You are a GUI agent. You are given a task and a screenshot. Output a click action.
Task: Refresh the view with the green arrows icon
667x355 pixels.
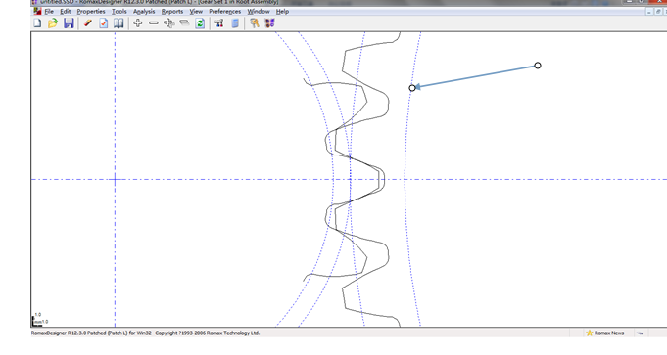point(200,23)
